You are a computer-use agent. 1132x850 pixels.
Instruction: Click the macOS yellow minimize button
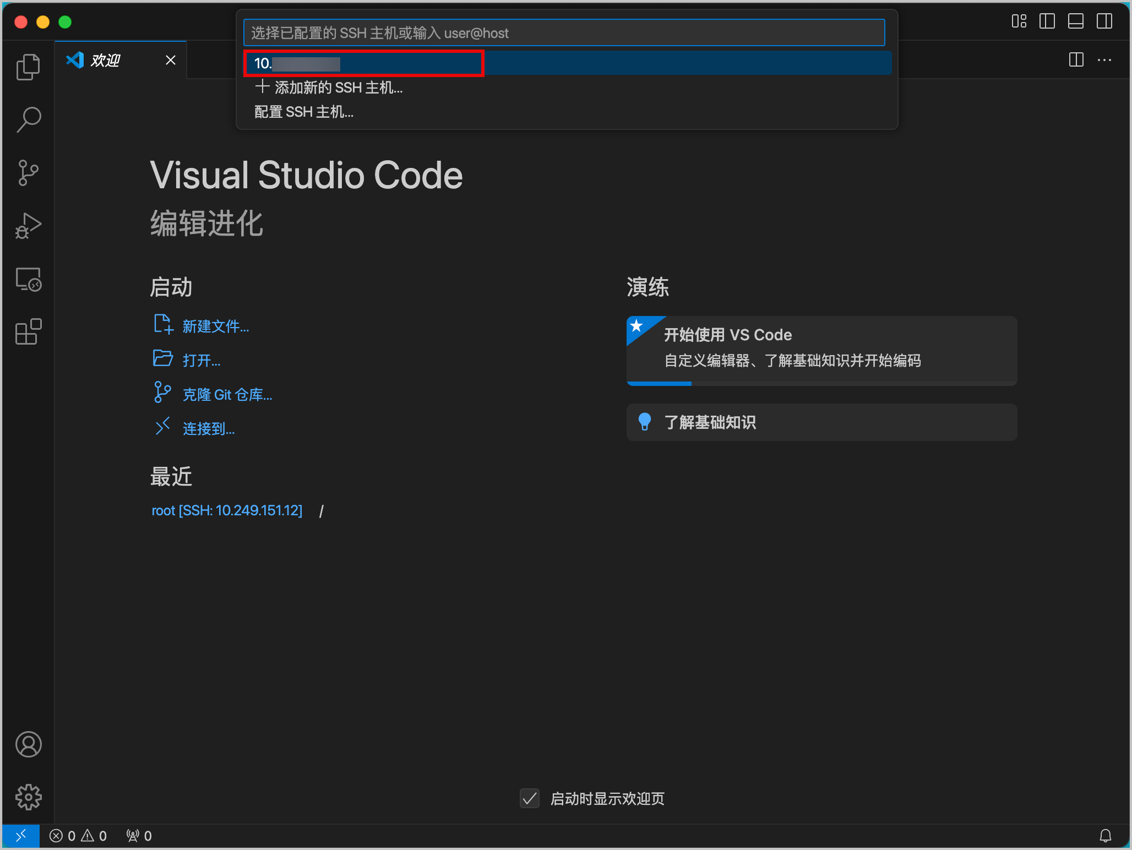(43, 22)
